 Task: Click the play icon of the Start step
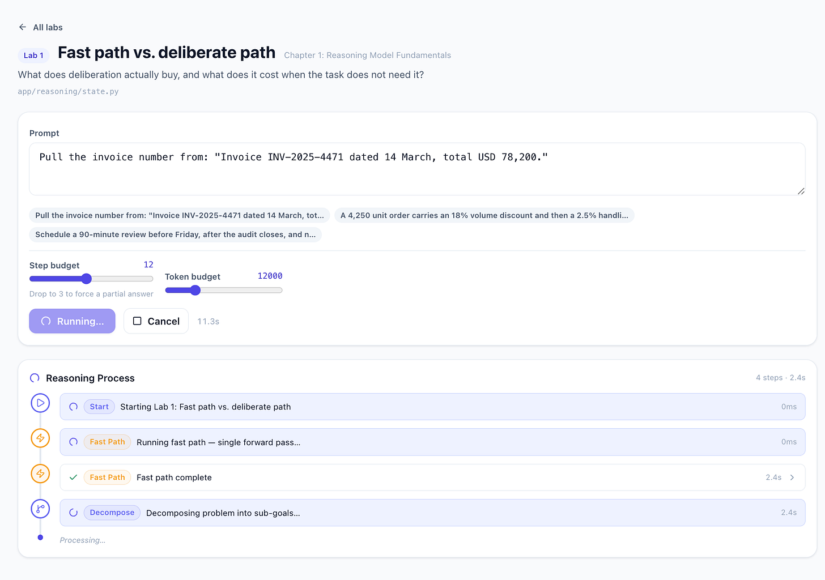40,403
